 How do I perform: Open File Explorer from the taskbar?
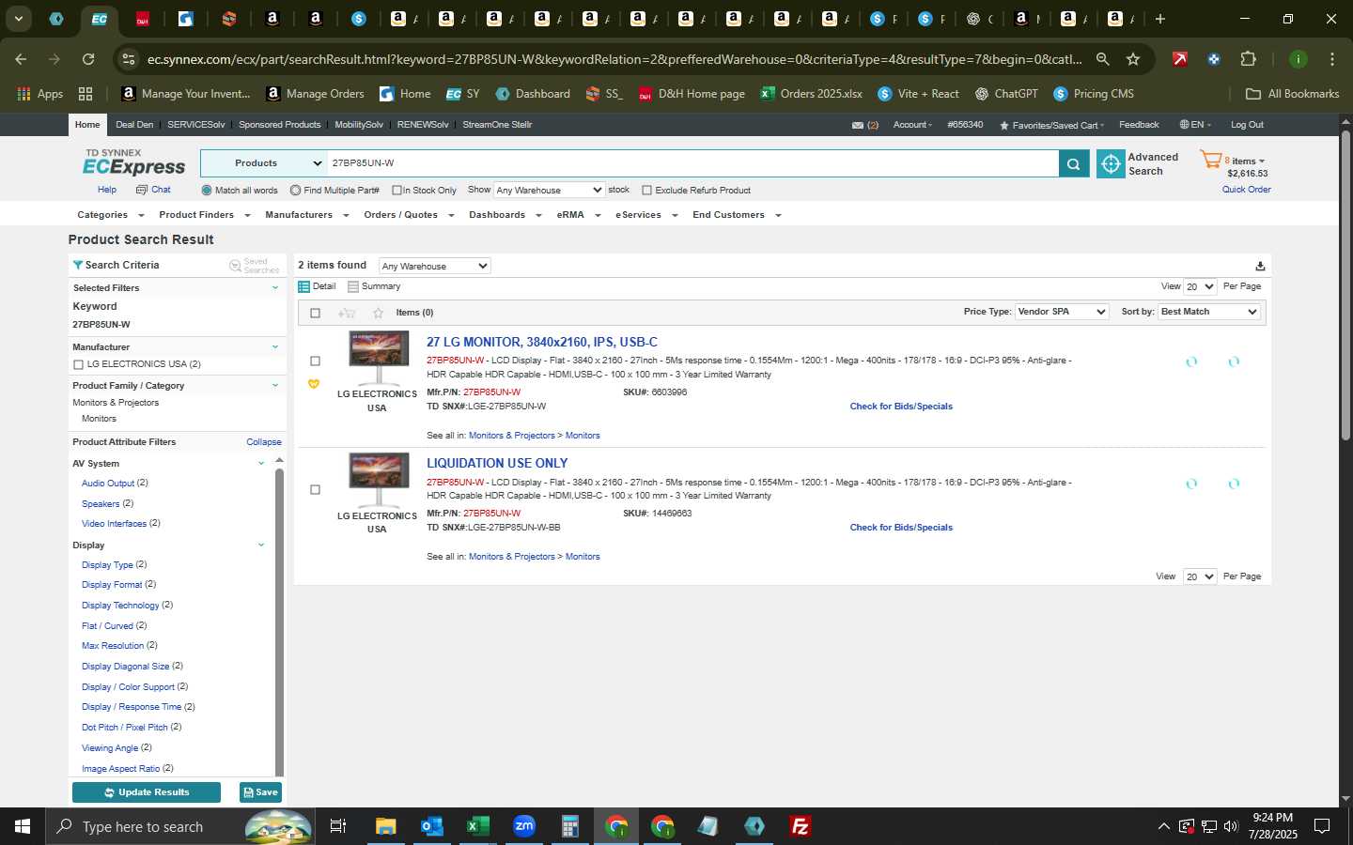tap(385, 826)
